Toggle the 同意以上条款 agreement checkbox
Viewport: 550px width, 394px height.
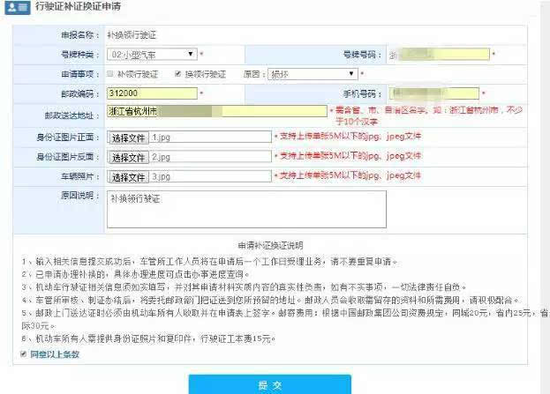click(x=22, y=354)
